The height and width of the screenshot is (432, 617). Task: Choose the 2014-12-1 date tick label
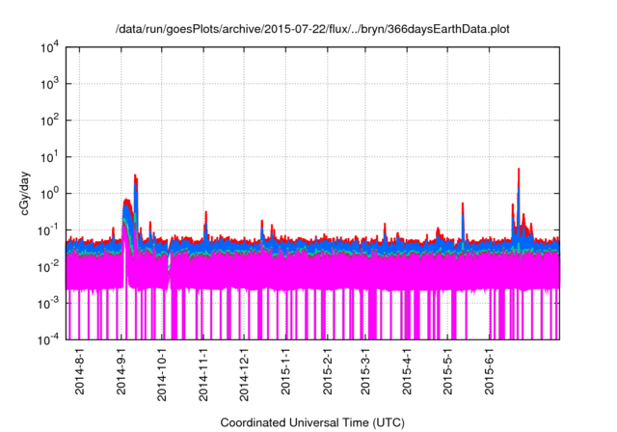pyautogui.click(x=244, y=373)
